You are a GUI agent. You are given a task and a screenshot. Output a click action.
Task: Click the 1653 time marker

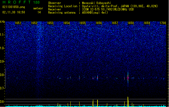coord(50,23)
